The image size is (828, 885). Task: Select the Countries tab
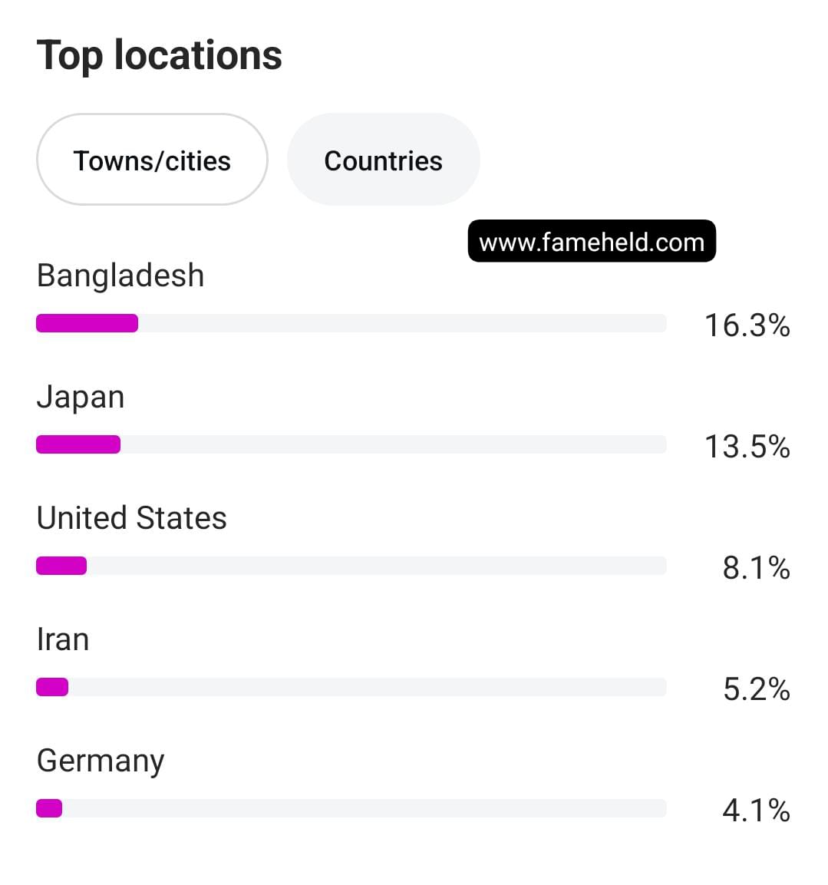coord(383,160)
